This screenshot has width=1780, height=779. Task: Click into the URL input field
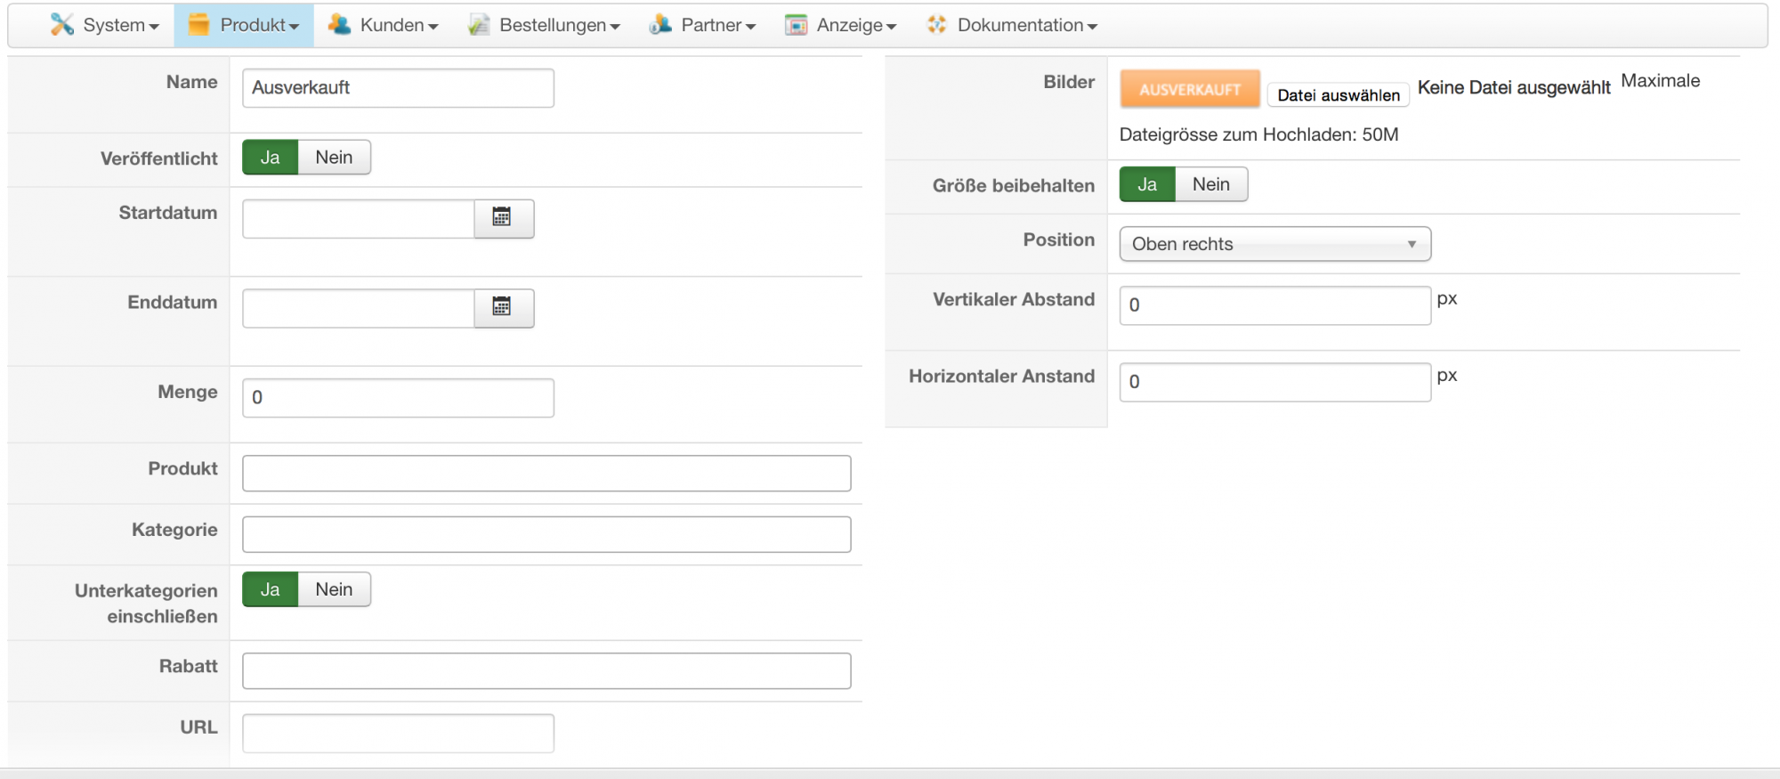click(398, 733)
